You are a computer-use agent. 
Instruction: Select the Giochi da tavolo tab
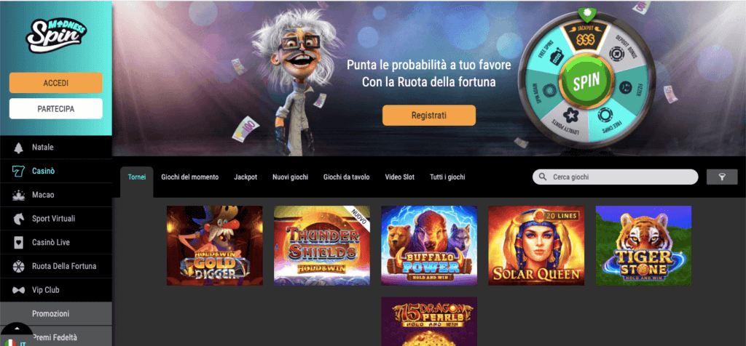click(346, 177)
